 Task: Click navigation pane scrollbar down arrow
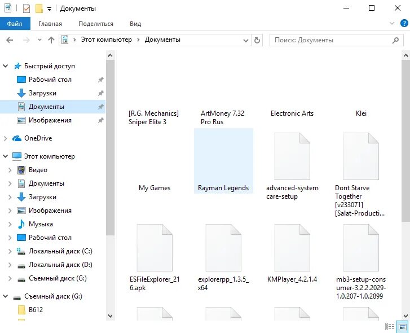(x=110, y=316)
